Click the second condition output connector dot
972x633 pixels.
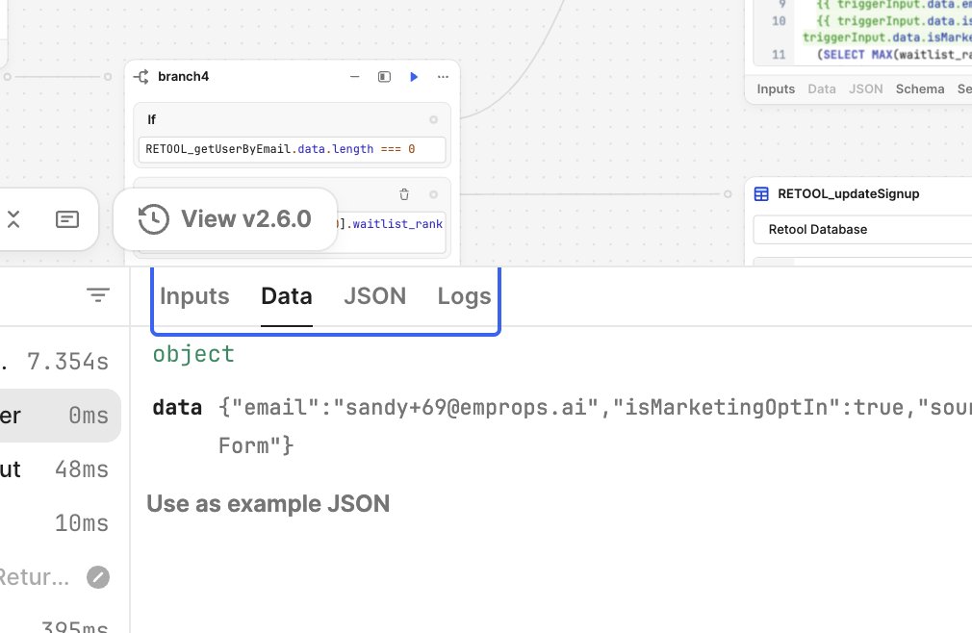pyautogui.click(x=433, y=194)
